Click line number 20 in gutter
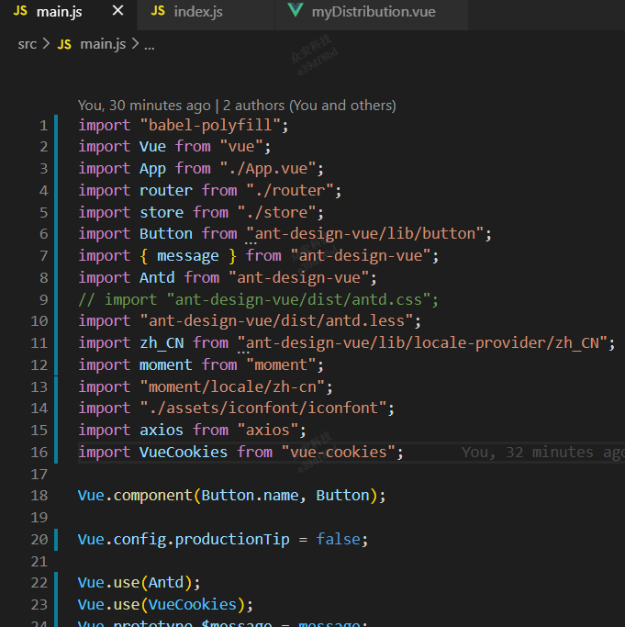Image resolution: width=625 pixels, height=627 pixels. point(39,539)
